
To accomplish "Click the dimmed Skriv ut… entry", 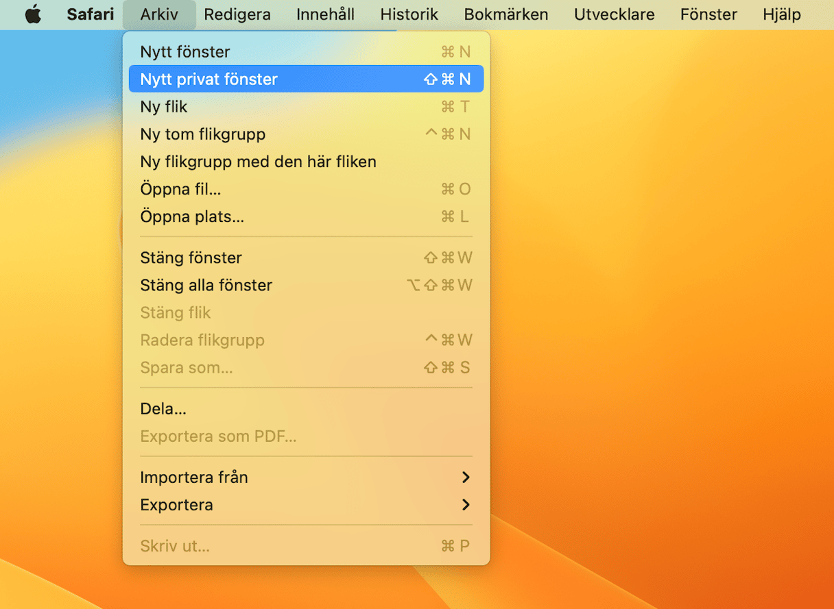I will pos(306,546).
